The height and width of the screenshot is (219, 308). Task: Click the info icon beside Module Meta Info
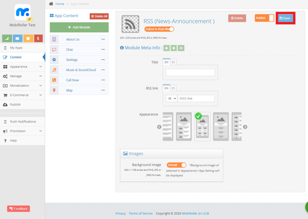(x=122, y=48)
